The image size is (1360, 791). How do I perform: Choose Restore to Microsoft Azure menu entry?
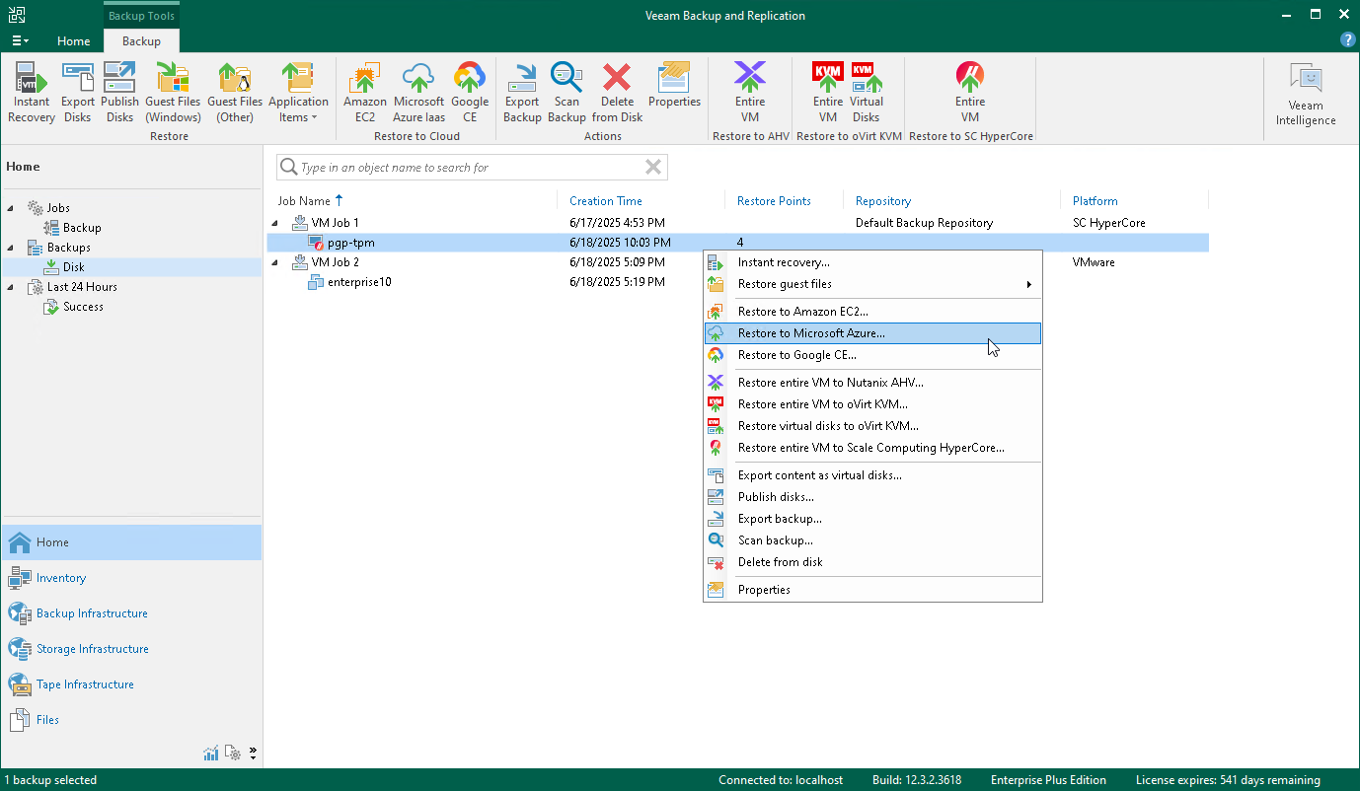tap(872, 333)
